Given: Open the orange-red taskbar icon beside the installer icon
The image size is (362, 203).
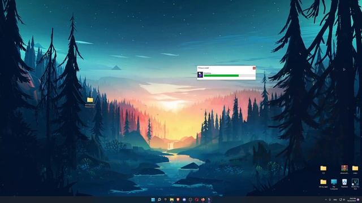Looking at the screenshot, I should click(202, 200).
